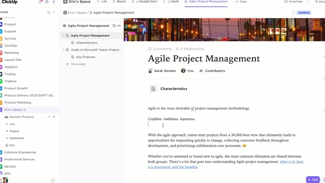Open the Automate button
The image size is (325, 183).
click(x=294, y=2)
